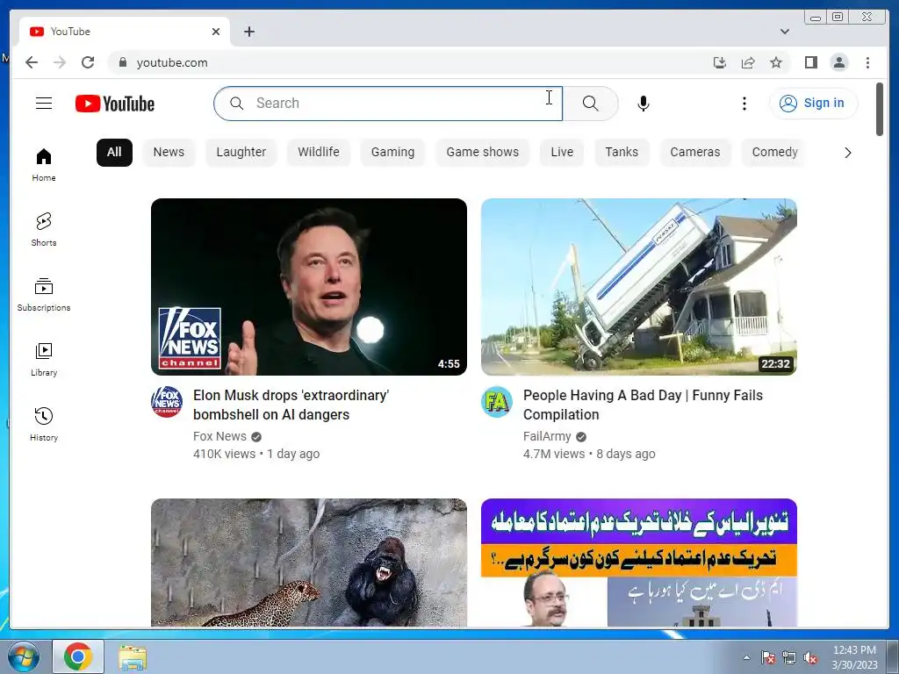The height and width of the screenshot is (674, 899).
Task: Install YouTube app via address bar icon
Action: (x=720, y=62)
